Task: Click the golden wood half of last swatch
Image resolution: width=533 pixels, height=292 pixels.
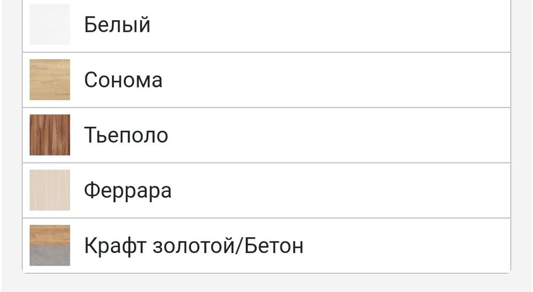Action: tap(49, 234)
